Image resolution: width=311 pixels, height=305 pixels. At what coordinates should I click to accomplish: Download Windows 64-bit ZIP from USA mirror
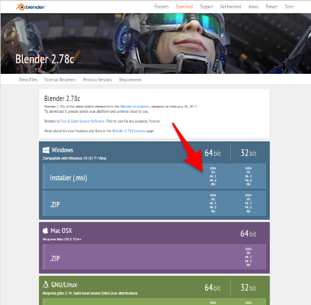[x=213, y=195]
